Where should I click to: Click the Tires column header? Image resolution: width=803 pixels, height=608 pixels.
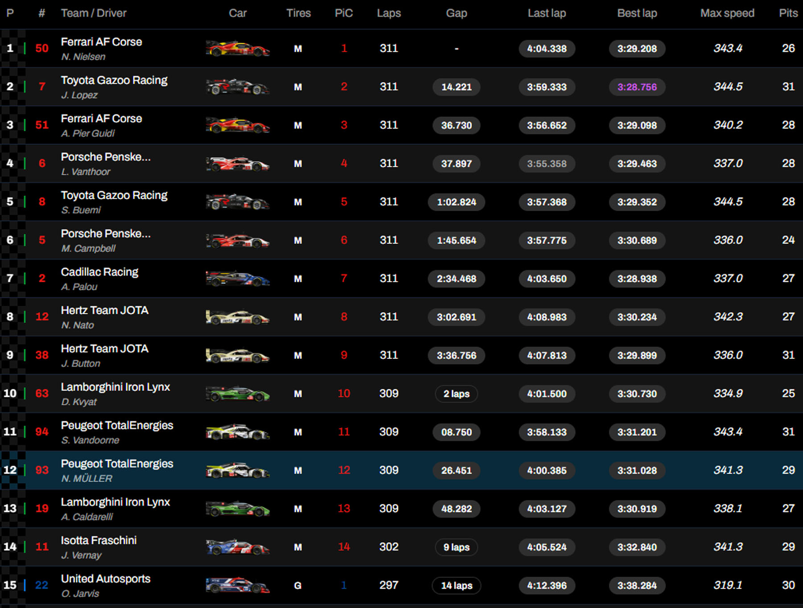click(x=298, y=13)
